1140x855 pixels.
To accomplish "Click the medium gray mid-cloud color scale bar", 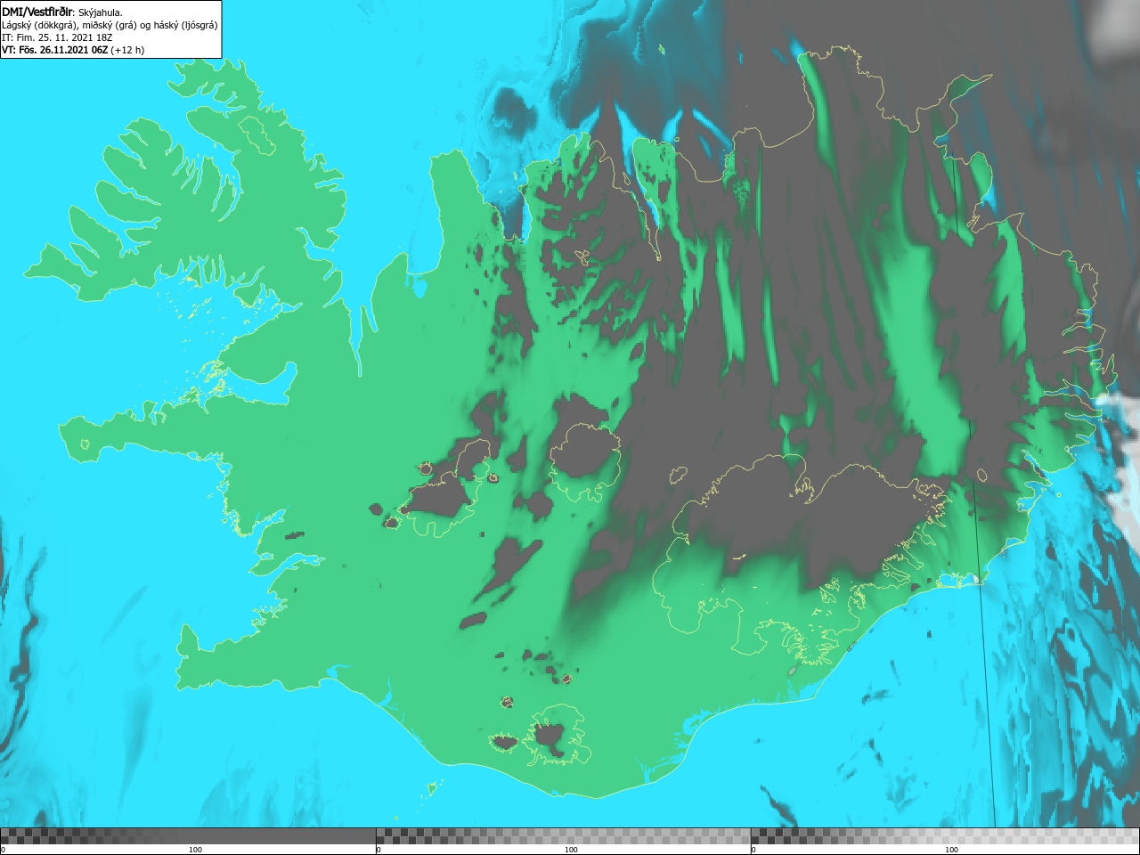I will [x=563, y=836].
